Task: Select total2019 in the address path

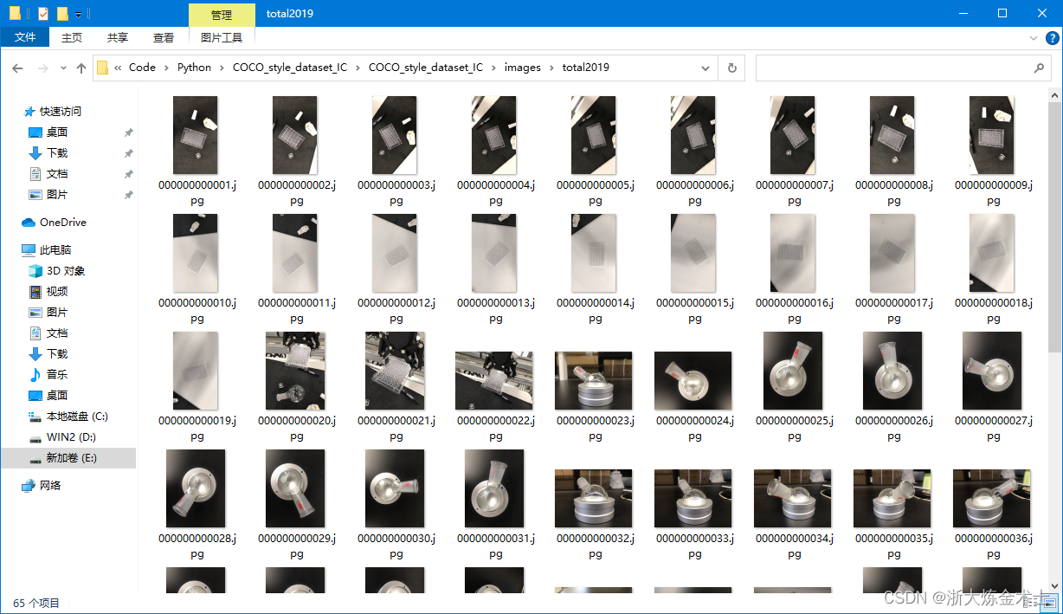Action: point(586,68)
